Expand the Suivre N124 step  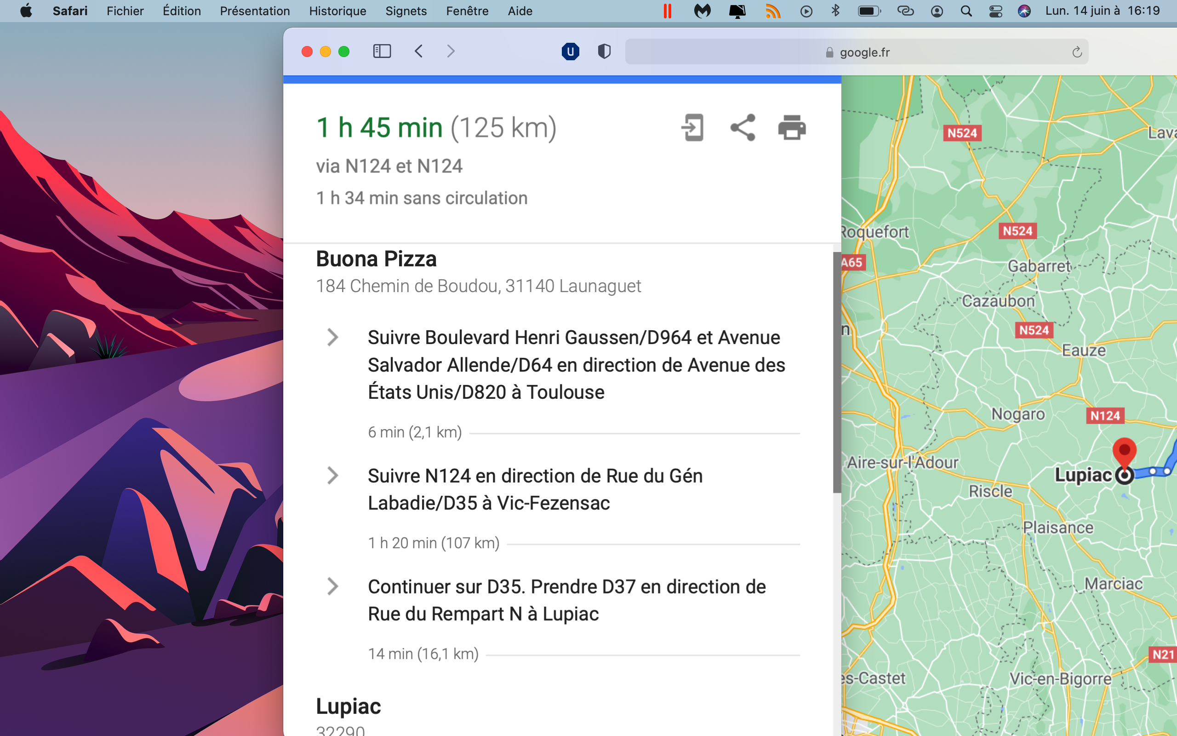tap(333, 476)
